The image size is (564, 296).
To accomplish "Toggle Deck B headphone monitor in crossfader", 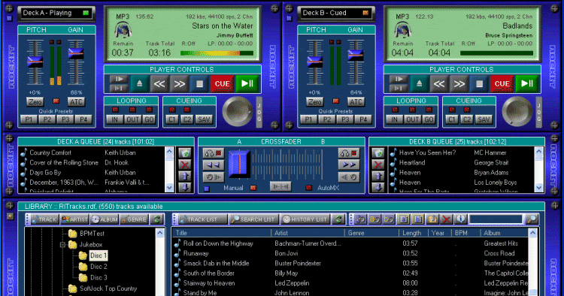I will point(349,153).
